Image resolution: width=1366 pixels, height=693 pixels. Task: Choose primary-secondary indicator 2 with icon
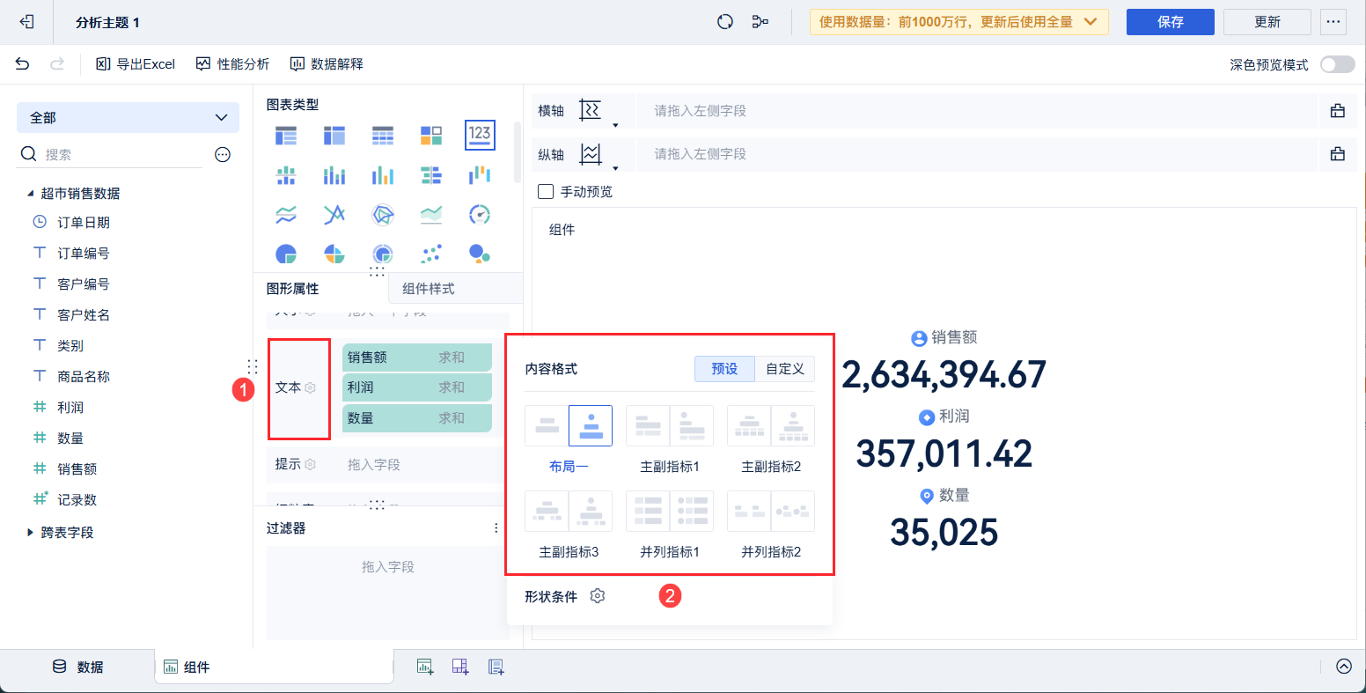point(793,426)
